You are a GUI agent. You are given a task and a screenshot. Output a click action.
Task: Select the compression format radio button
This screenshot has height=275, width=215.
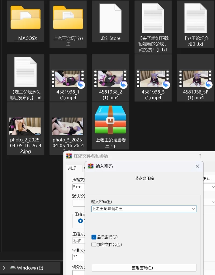(80, 221)
